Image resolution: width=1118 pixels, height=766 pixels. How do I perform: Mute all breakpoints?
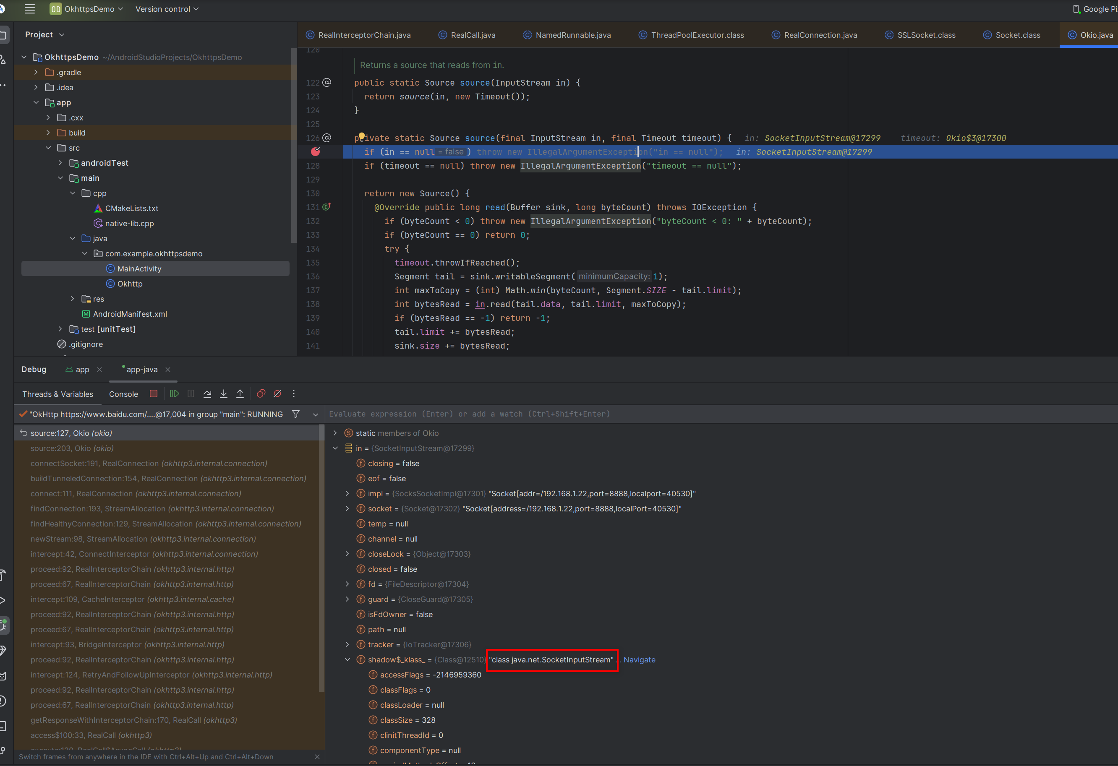click(277, 393)
